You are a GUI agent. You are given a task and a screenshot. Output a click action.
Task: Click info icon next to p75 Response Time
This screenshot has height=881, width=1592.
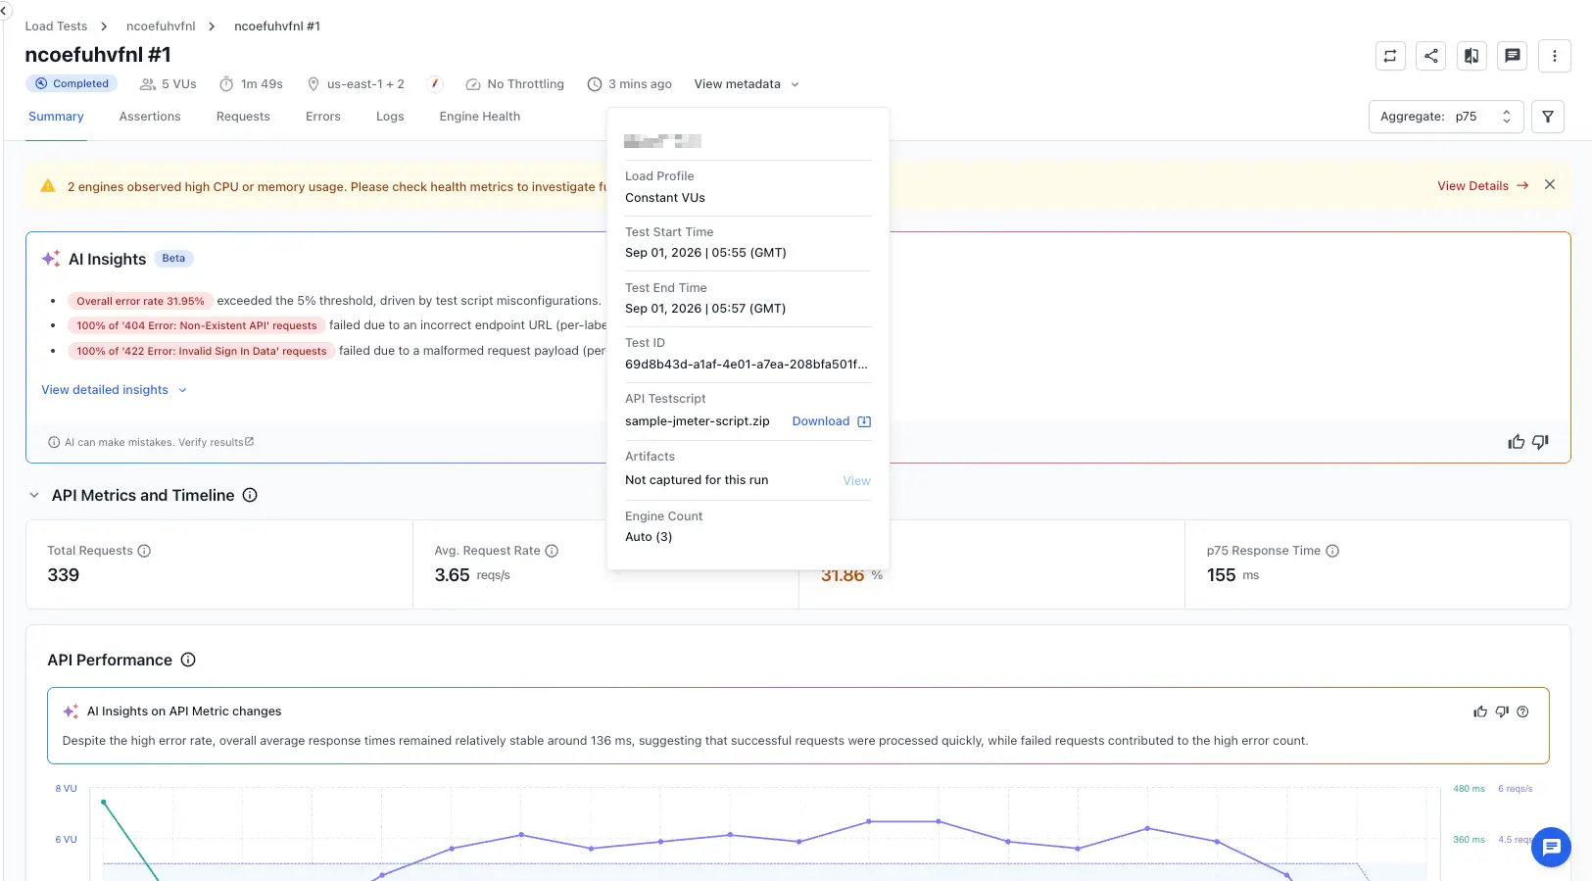click(x=1332, y=551)
